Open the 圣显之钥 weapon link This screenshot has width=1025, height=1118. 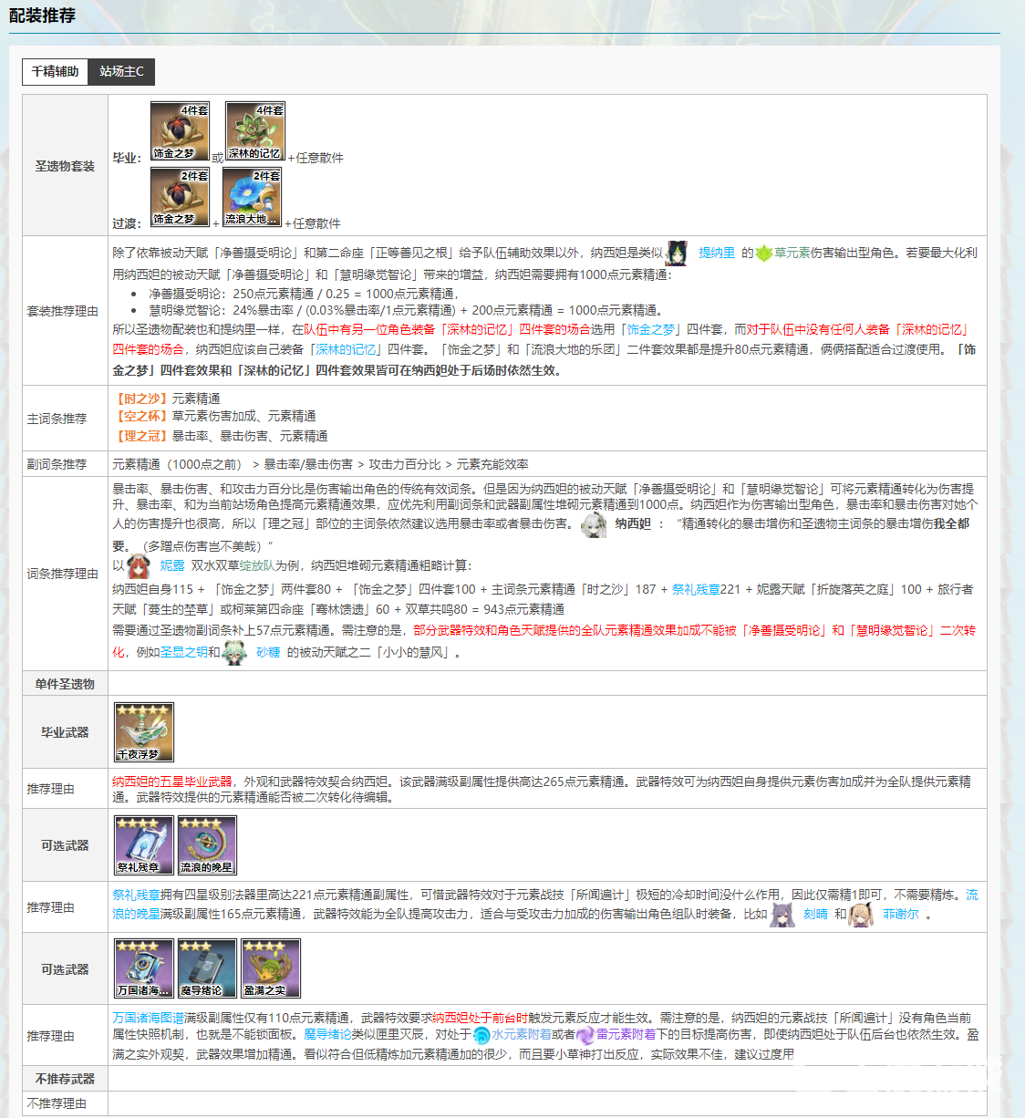[x=184, y=652]
